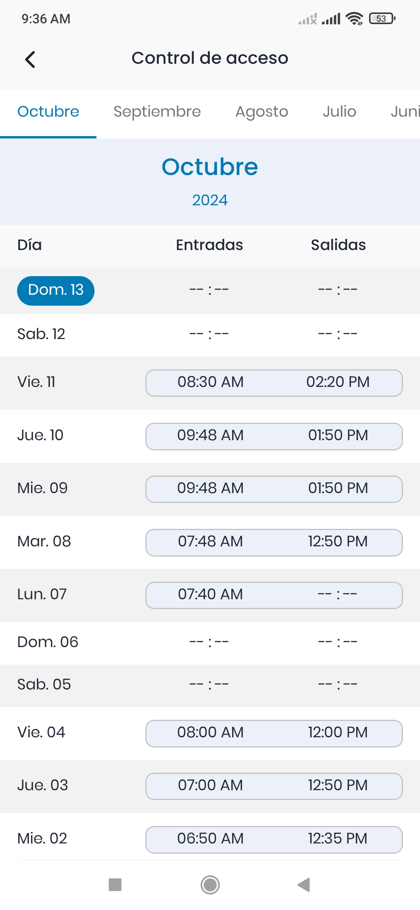Switch to the Septiembre tab
This screenshot has height=910, width=420.
(157, 112)
